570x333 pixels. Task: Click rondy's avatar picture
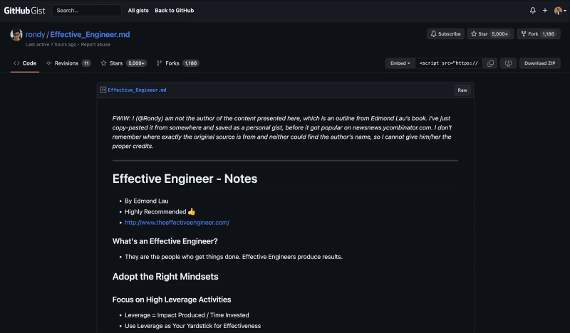(x=16, y=35)
